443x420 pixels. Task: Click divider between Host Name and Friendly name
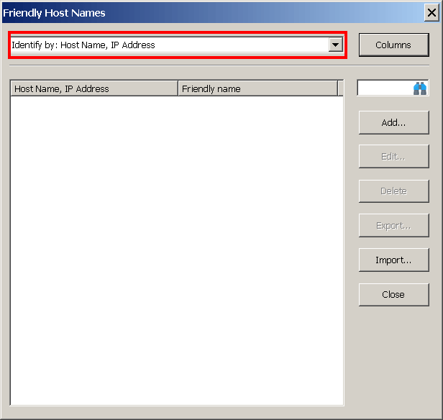[x=178, y=88]
